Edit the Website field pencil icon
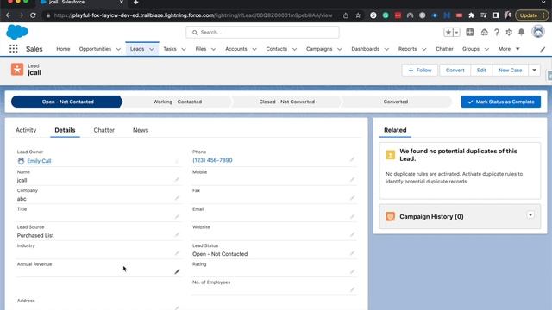 click(352, 235)
